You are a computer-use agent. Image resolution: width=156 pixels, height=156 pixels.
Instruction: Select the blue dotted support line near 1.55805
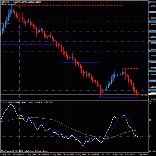[31, 45]
